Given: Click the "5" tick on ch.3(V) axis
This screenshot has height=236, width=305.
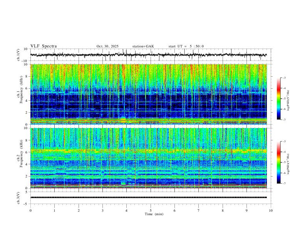Looking at the screenshot, I should 27,192.
